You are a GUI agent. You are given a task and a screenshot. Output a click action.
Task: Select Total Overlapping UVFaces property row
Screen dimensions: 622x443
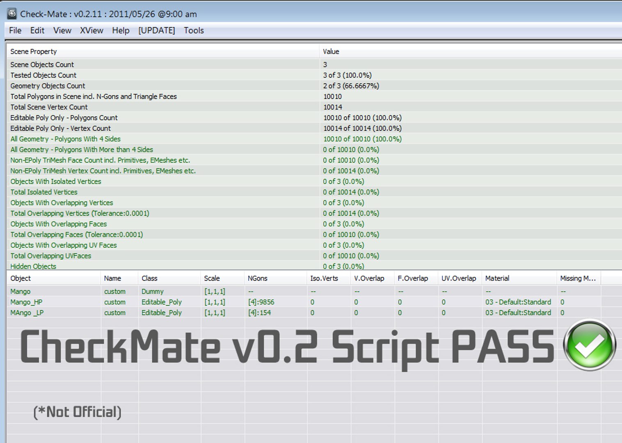tap(314, 256)
